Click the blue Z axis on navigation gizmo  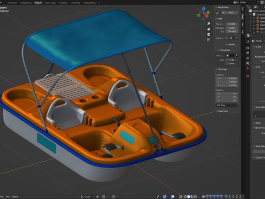click(204, 9)
